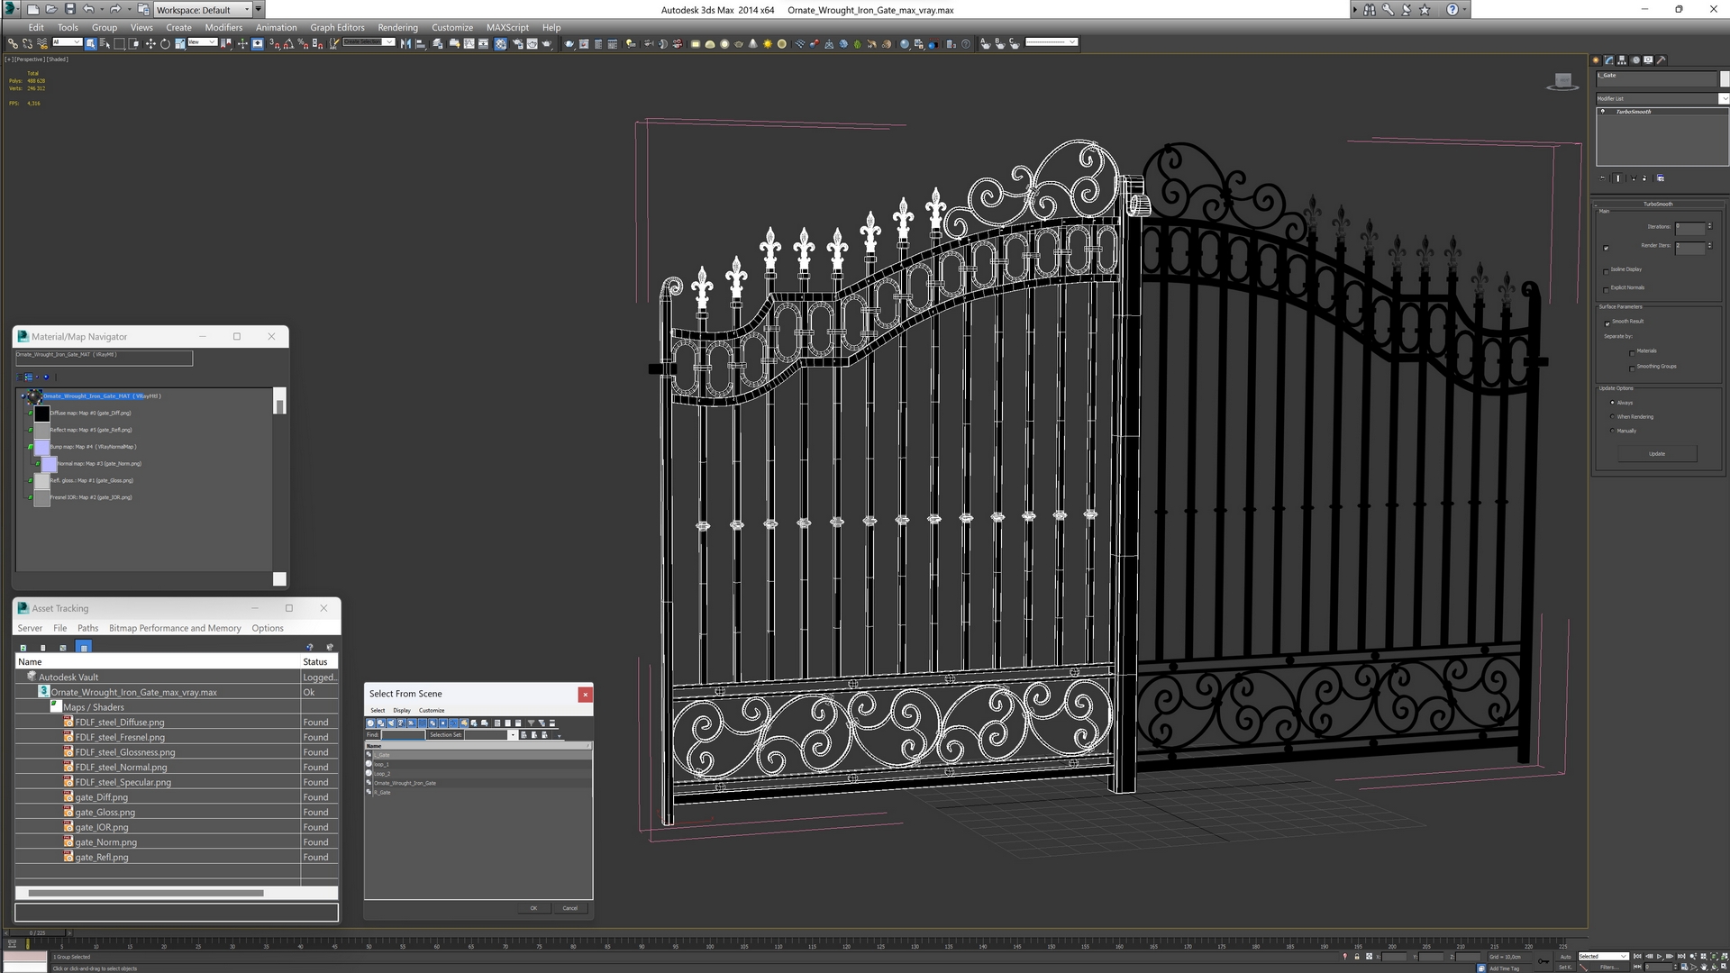Click the Undo scene operation icon
The image size is (1730, 973).
pos(86,10)
